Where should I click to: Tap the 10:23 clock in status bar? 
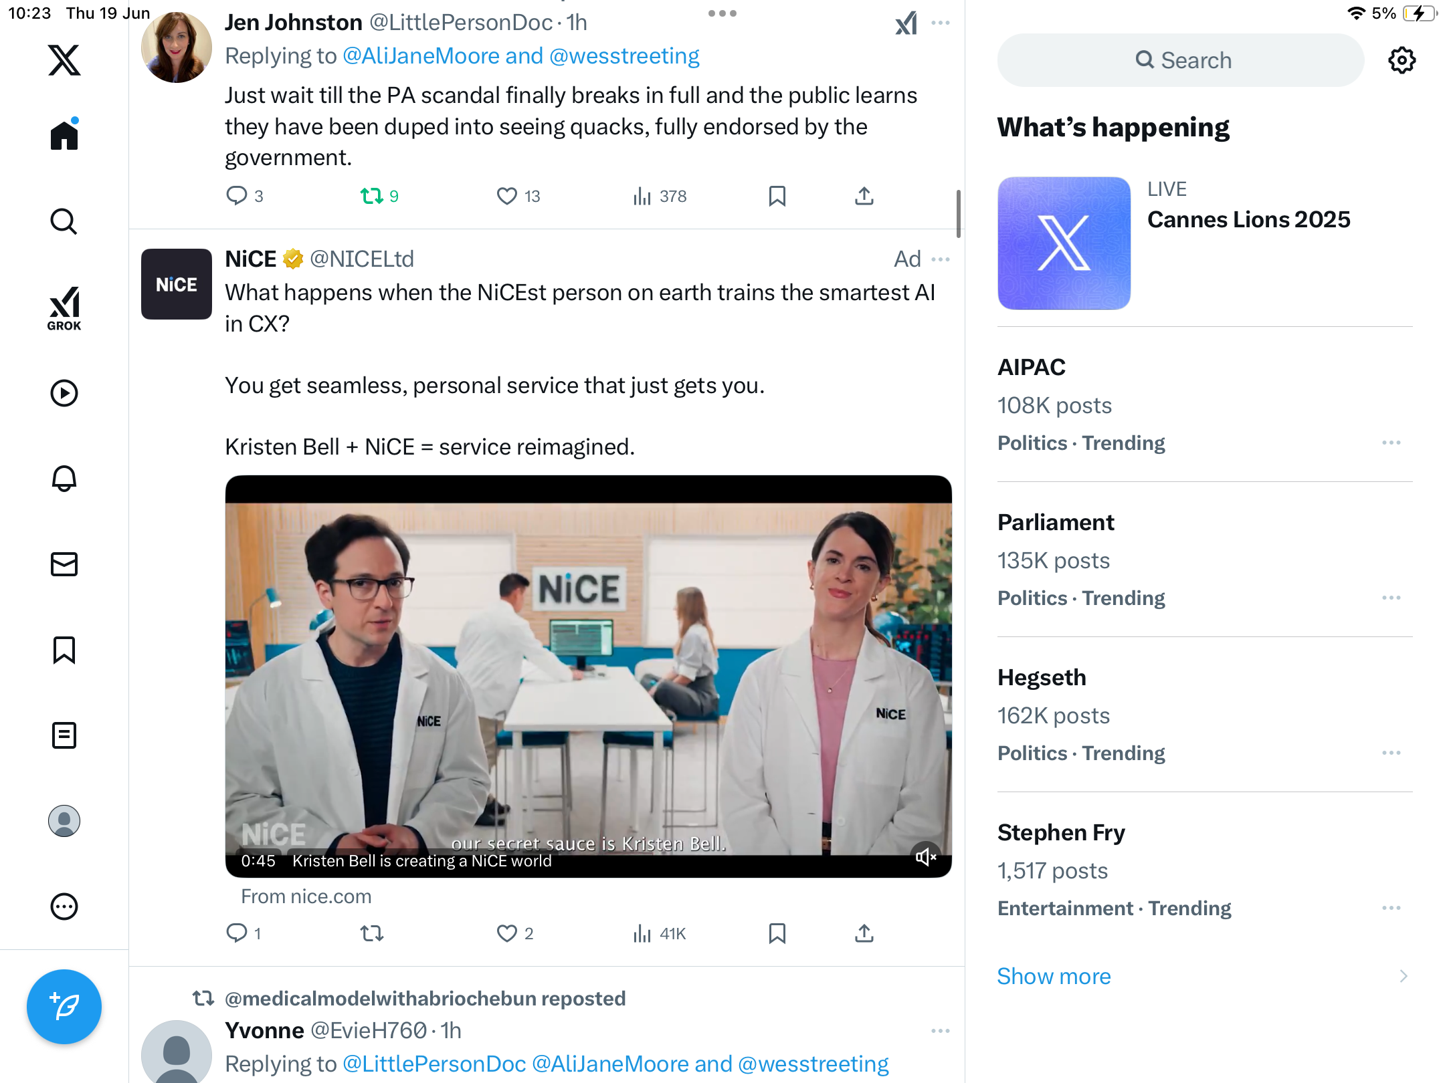point(29,13)
